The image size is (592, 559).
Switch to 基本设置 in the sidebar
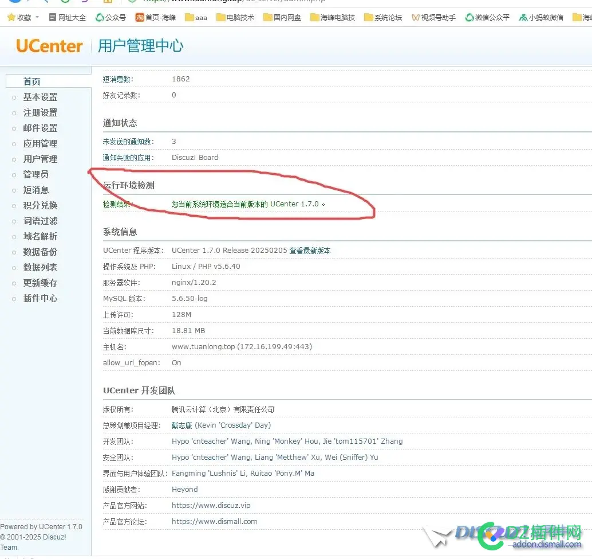[41, 97]
